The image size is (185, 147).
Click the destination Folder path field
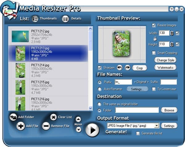point(137,110)
